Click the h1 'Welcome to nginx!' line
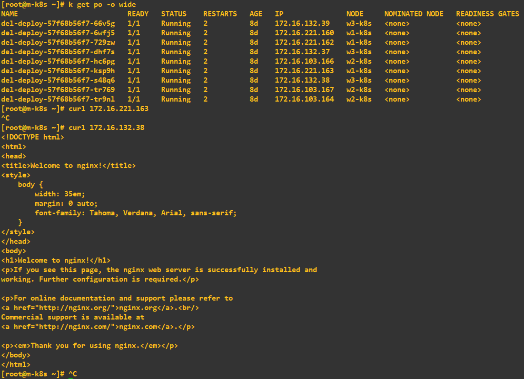The image size is (524, 379). tap(56, 261)
